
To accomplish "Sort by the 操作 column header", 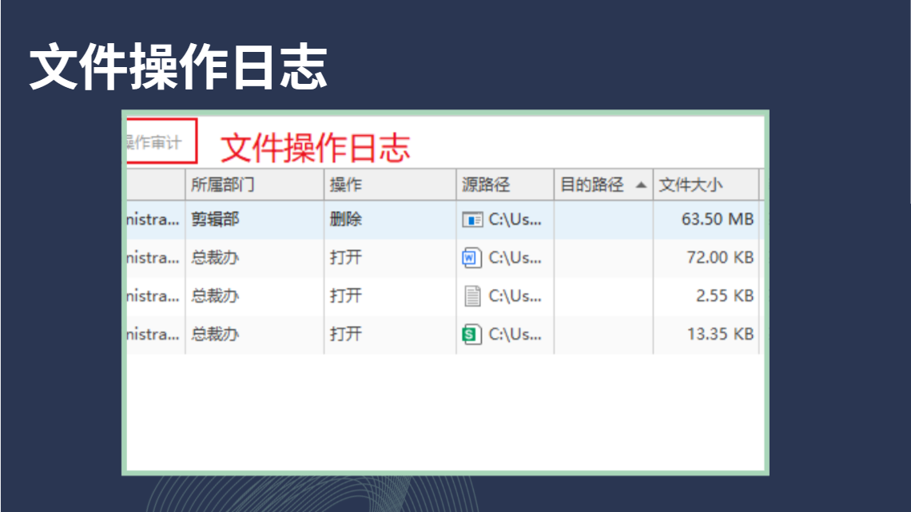I will [390, 185].
